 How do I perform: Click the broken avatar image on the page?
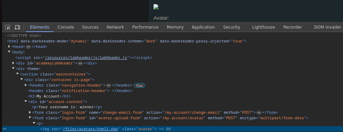(156, 7)
